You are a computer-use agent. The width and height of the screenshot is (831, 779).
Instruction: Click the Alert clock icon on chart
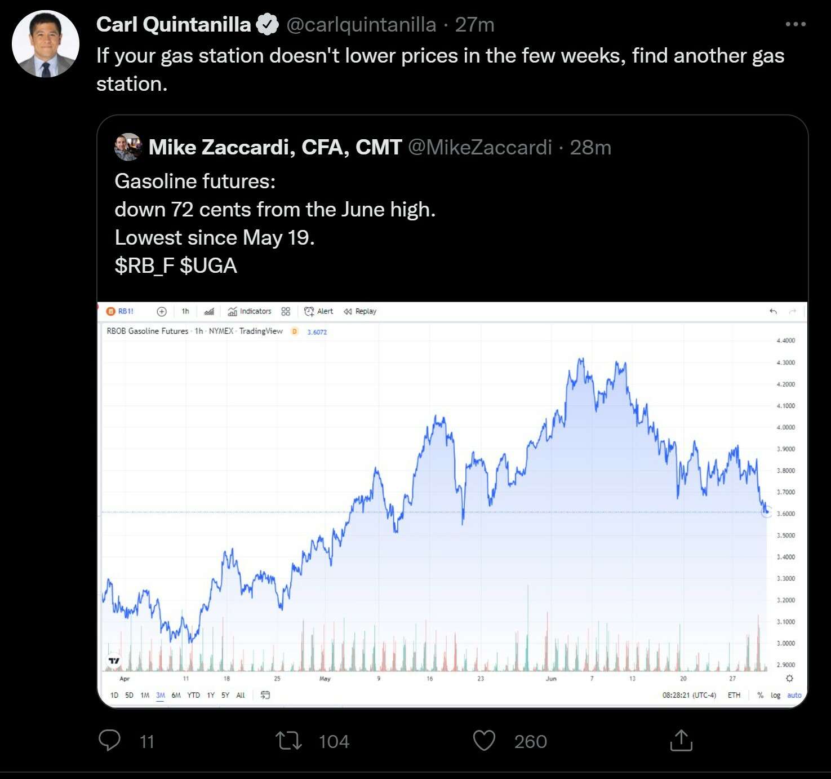point(309,311)
